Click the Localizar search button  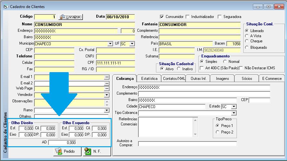(x=71, y=17)
